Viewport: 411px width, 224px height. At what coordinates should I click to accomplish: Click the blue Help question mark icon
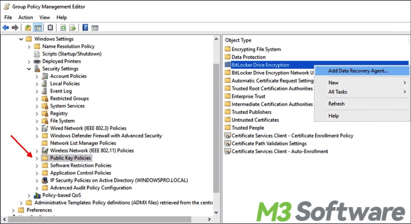click(85, 28)
